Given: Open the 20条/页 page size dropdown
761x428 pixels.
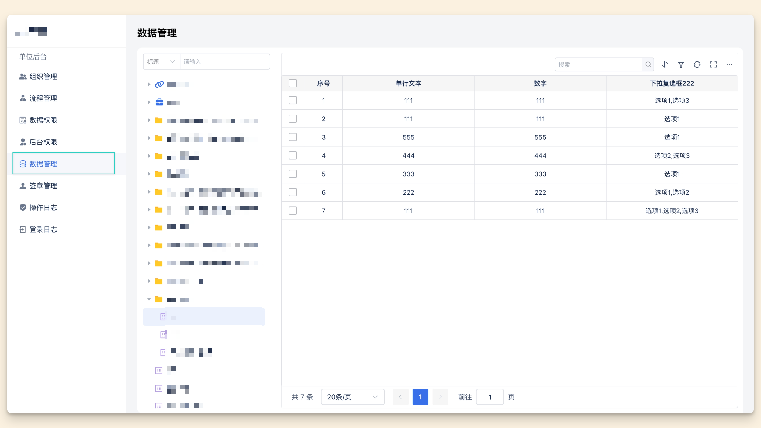Looking at the screenshot, I should click(x=352, y=397).
